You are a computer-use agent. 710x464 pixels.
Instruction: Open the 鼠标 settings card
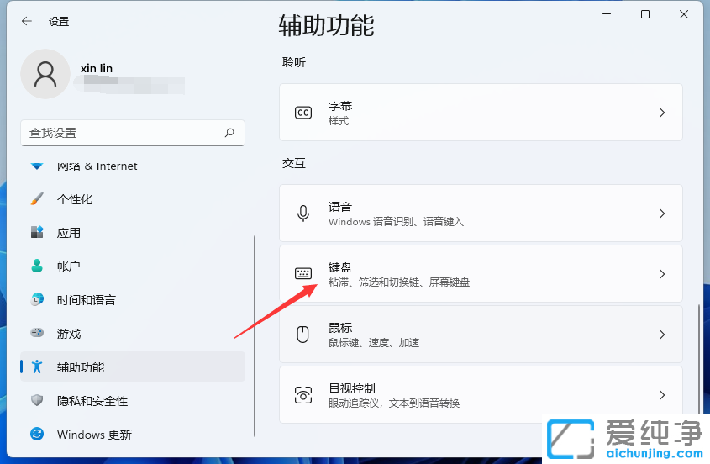coord(481,335)
